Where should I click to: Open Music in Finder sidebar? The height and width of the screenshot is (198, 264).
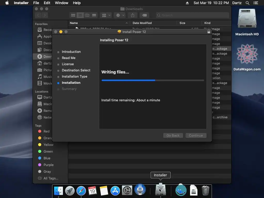(x=45, y=77)
